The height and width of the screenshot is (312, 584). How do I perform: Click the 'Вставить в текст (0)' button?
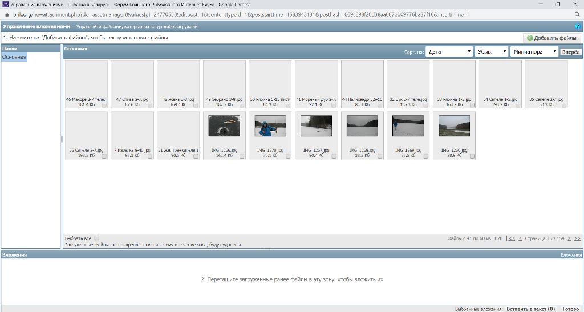click(531, 309)
